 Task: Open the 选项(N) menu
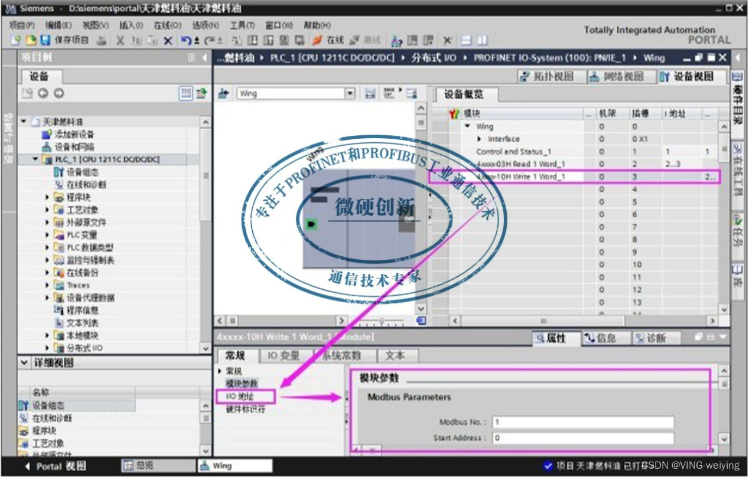coord(205,25)
